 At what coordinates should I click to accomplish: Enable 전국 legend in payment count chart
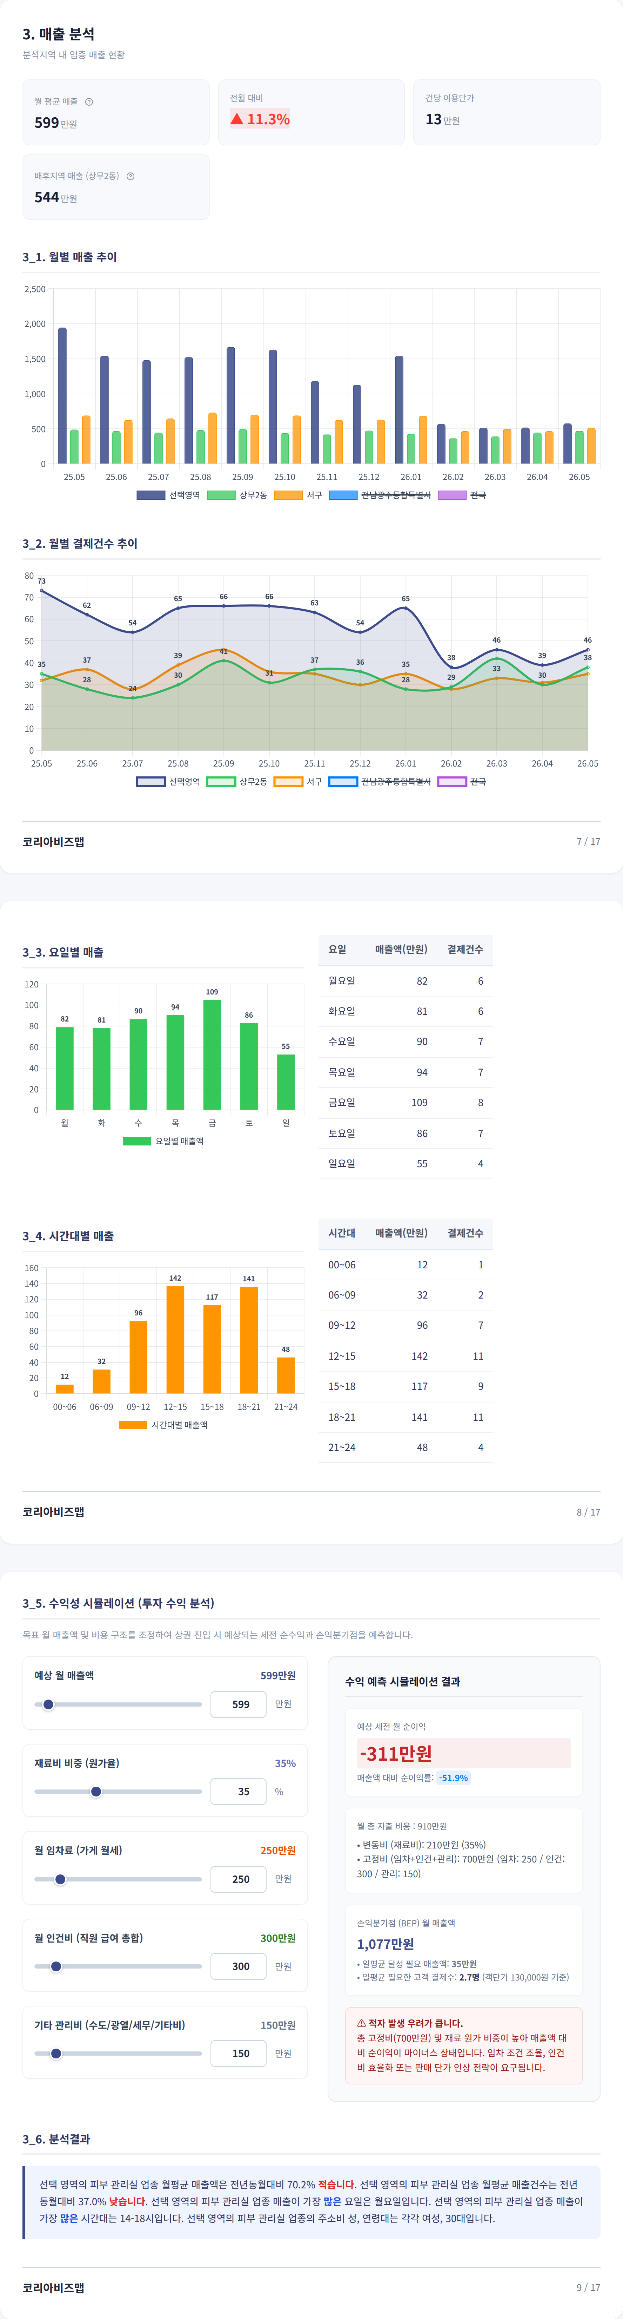pyautogui.click(x=462, y=781)
